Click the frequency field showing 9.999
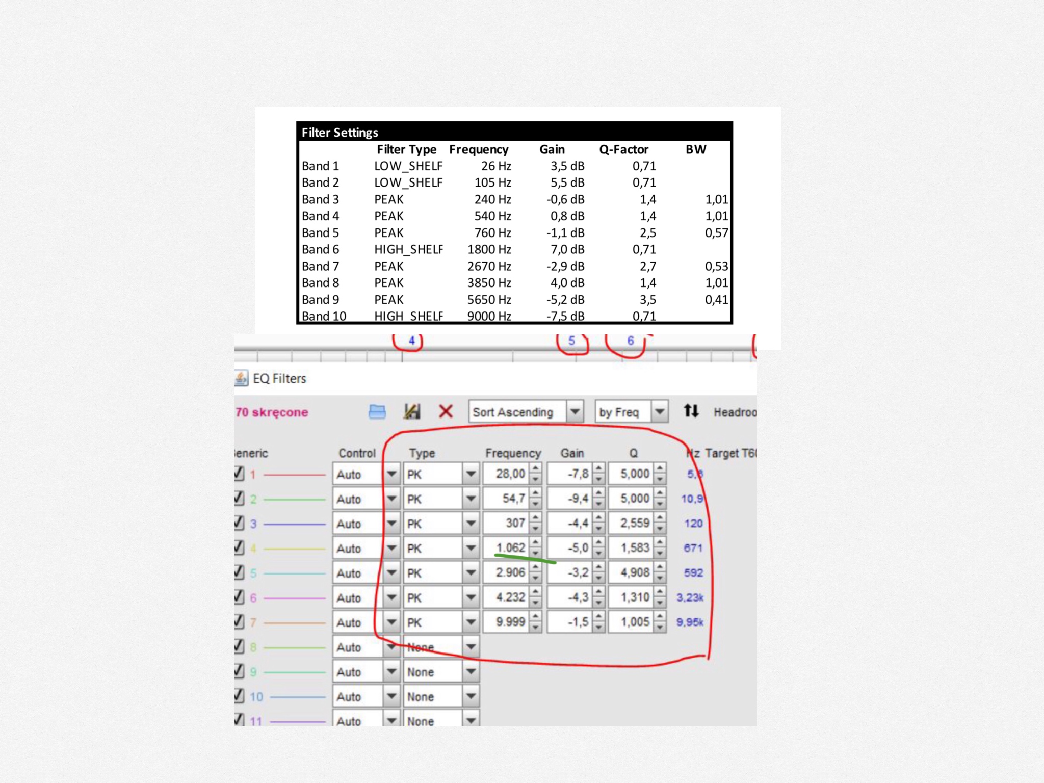Image resolution: width=1044 pixels, height=783 pixels. pyautogui.click(x=506, y=622)
